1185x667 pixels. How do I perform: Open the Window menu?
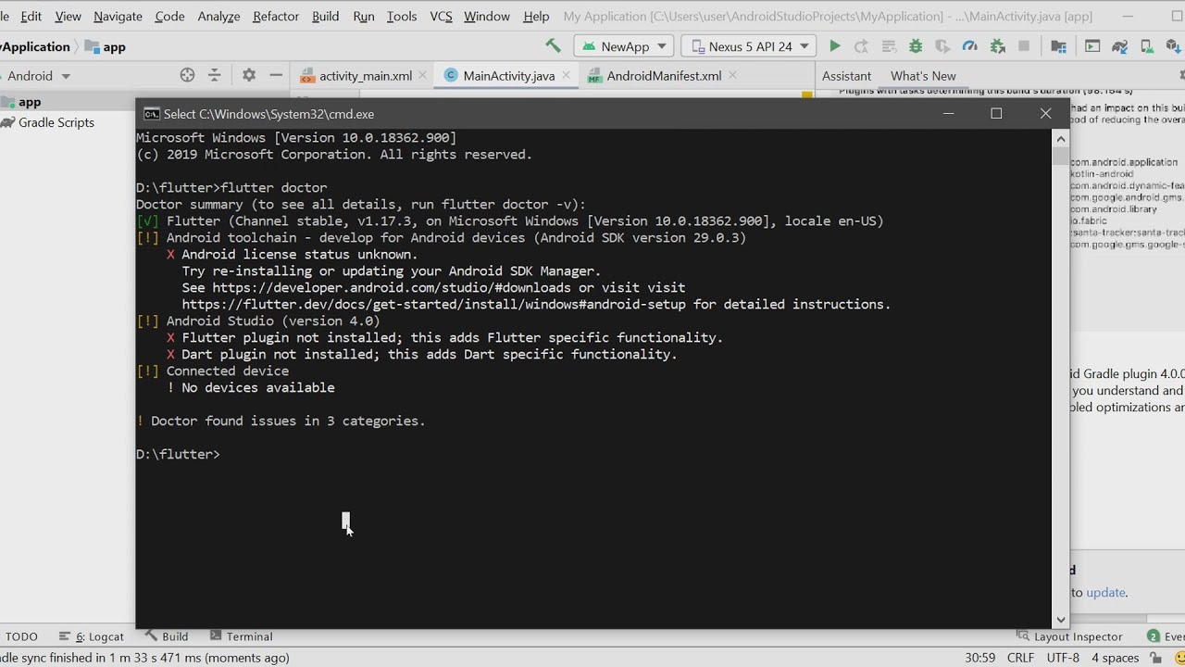click(x=487, y=16)
